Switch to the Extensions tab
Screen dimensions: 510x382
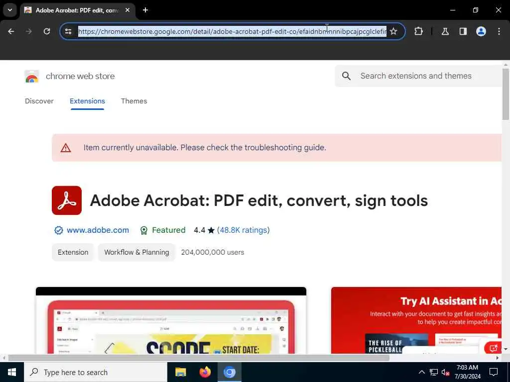(x=87, y=101)
